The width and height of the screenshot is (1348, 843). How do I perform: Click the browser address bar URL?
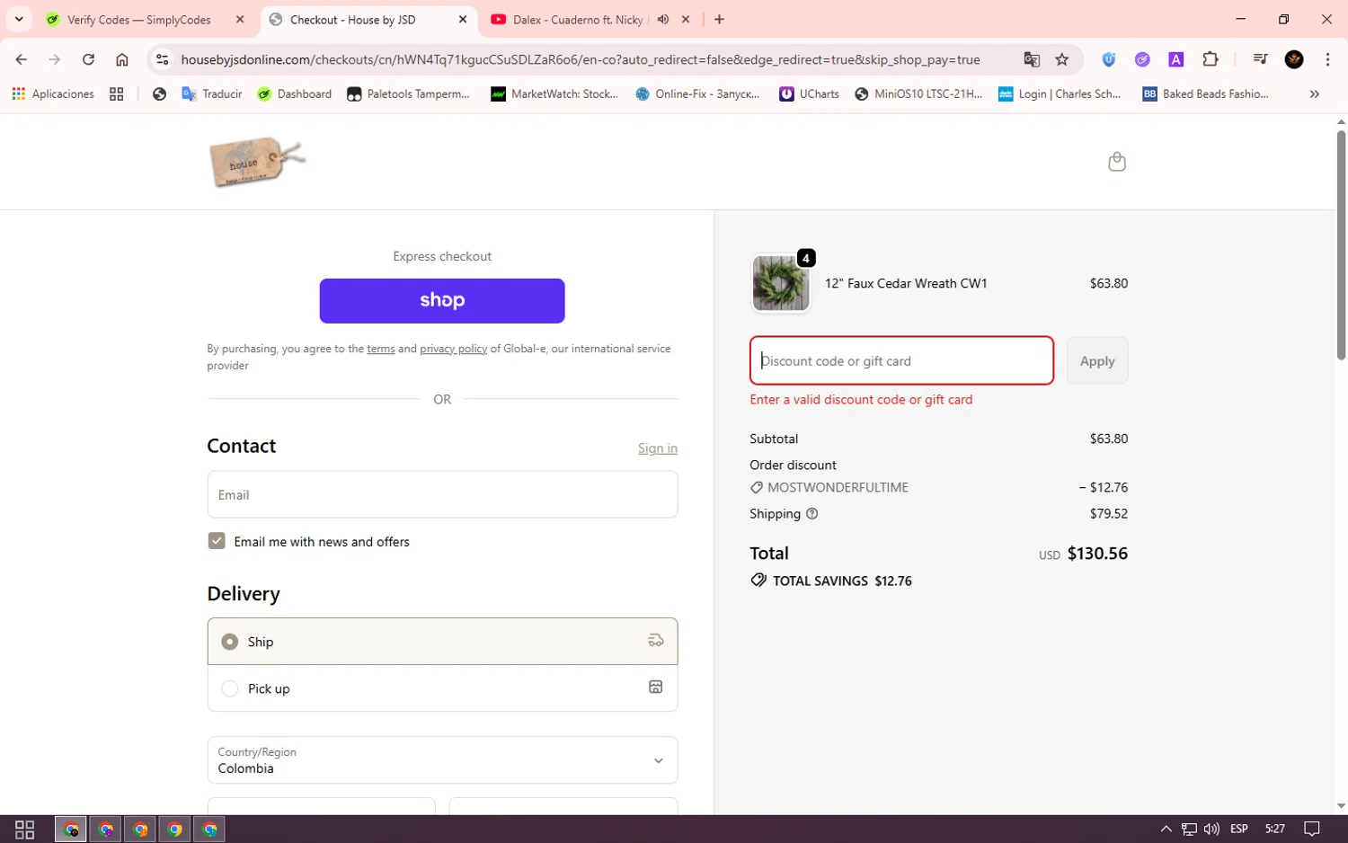[x=580, y=59]
